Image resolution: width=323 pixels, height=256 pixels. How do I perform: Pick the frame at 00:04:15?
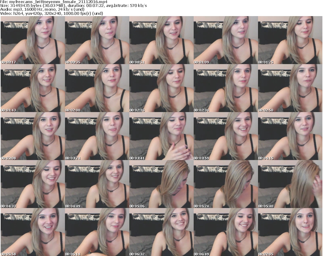[290, 136]
